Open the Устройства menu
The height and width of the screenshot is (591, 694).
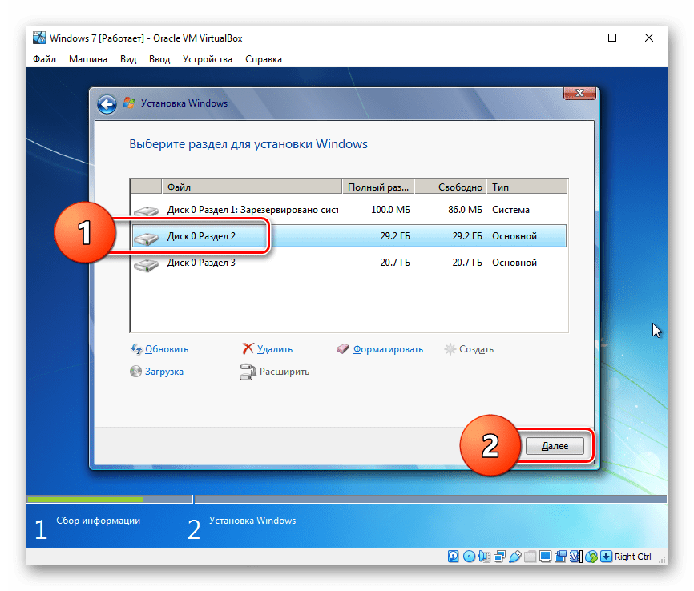(207, 59)
